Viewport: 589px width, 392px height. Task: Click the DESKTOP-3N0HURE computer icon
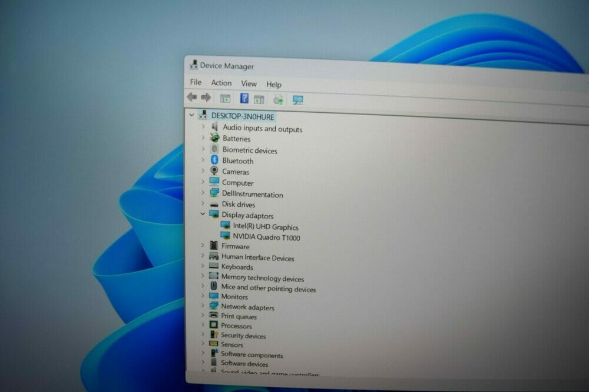203,115
